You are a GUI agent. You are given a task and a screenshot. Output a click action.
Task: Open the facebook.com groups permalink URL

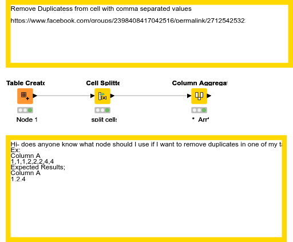coord(128,21)
